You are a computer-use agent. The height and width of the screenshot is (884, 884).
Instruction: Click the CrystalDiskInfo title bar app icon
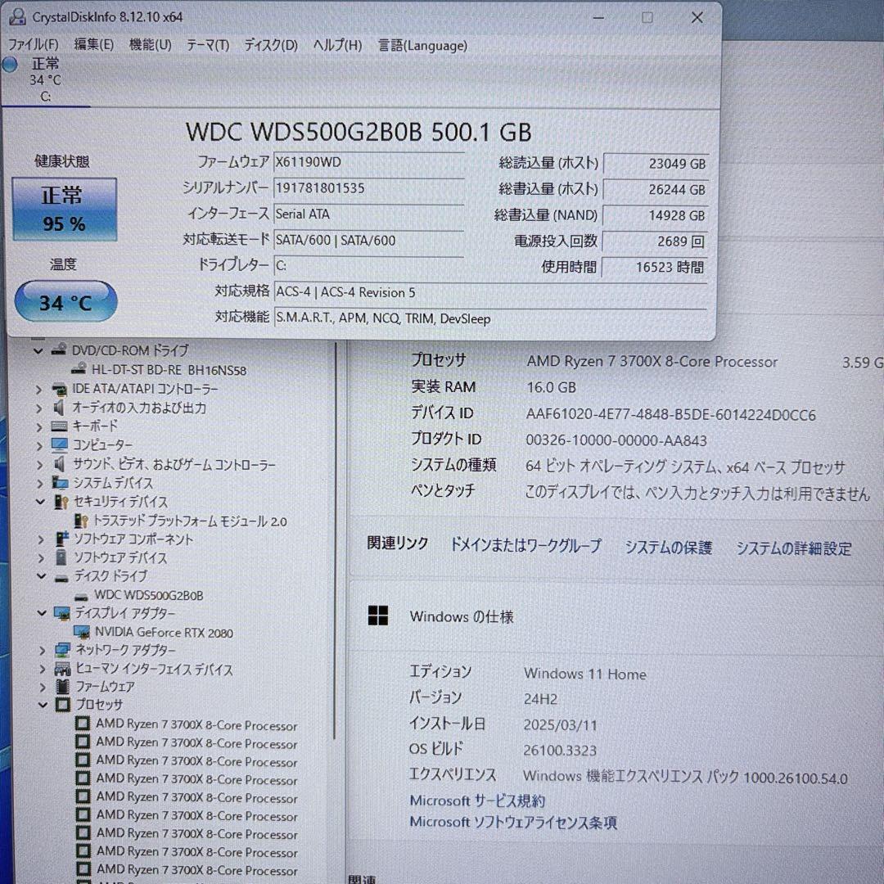pos(17,17)
